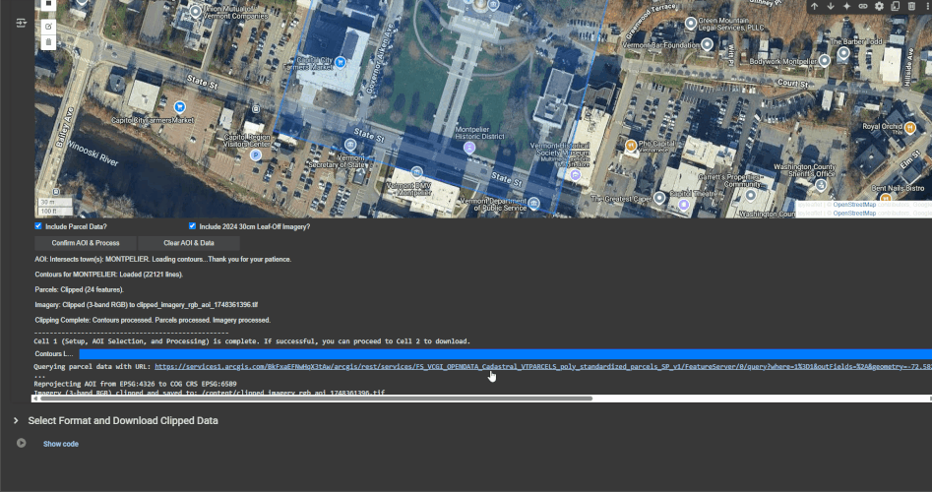Viewport: 932px width, 492px height.
Task: Click the Contours loading progress bar
Action: pos(505,354)
